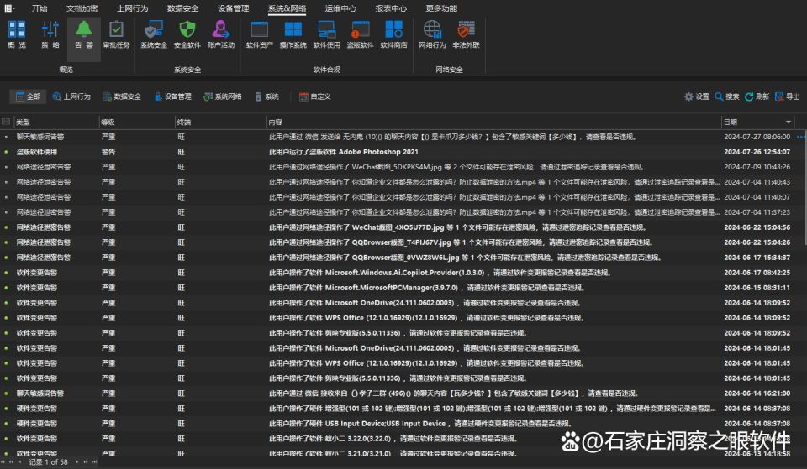This screenshot has width=807, height=469.
Task: Open the 软件商店 software store icon
Action: click(393, 34)
